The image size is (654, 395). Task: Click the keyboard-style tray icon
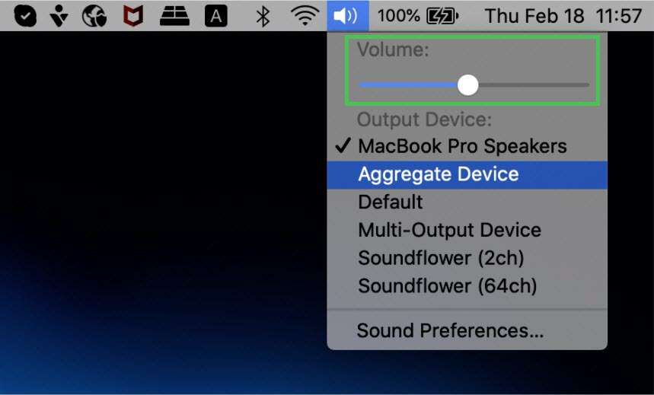(174, 16)
